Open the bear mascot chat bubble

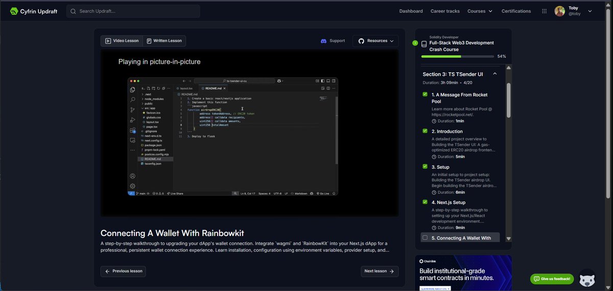[587, 278]
